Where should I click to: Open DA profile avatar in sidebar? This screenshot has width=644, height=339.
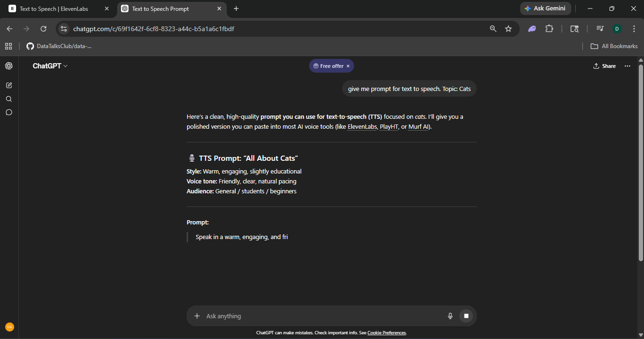point(9,327)
